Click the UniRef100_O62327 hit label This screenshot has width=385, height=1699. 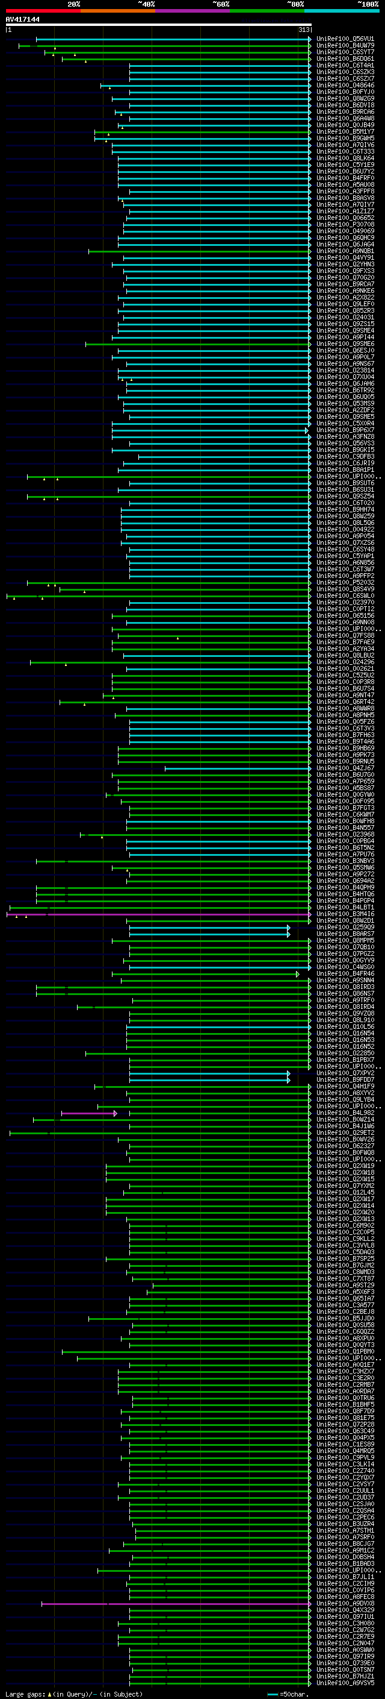(x=345, y=1146)
